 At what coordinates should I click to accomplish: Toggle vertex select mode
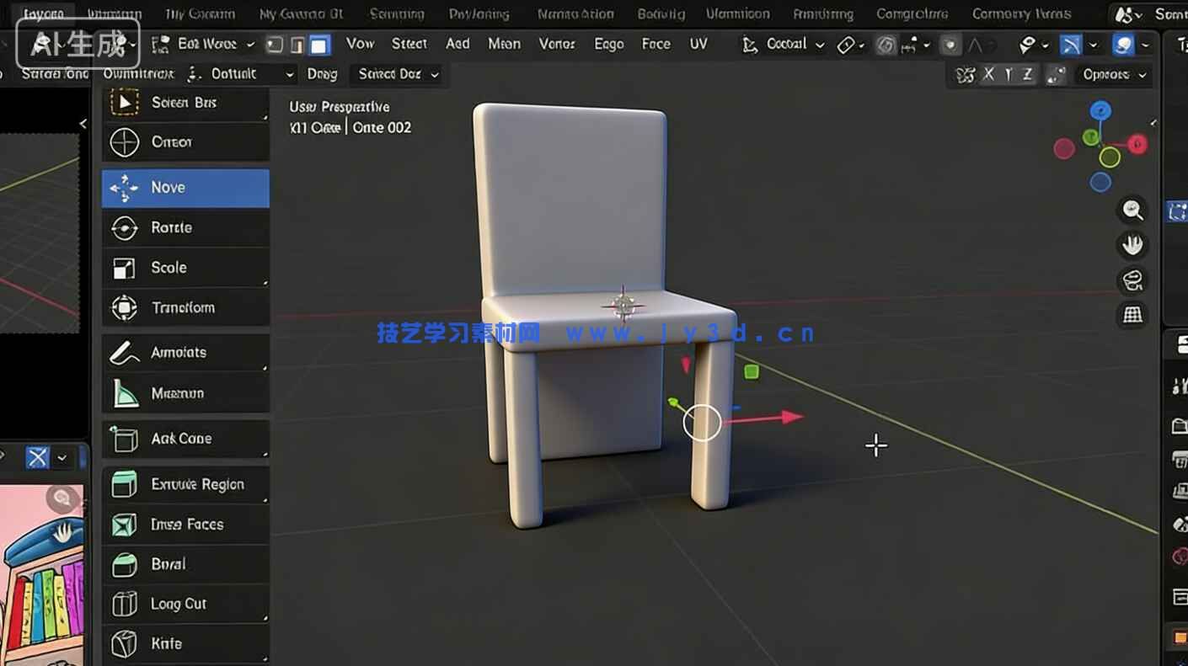[x=275, y=44]
